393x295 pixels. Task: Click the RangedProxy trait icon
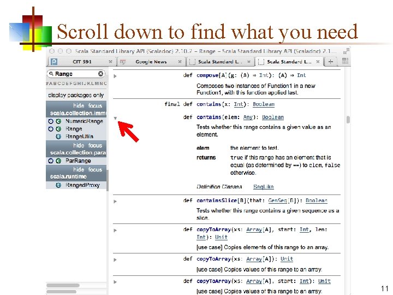tap(58, 185)
